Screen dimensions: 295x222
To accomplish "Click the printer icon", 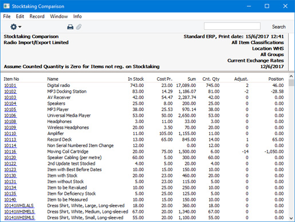I will pyautogui.click(x=70, y=27).
